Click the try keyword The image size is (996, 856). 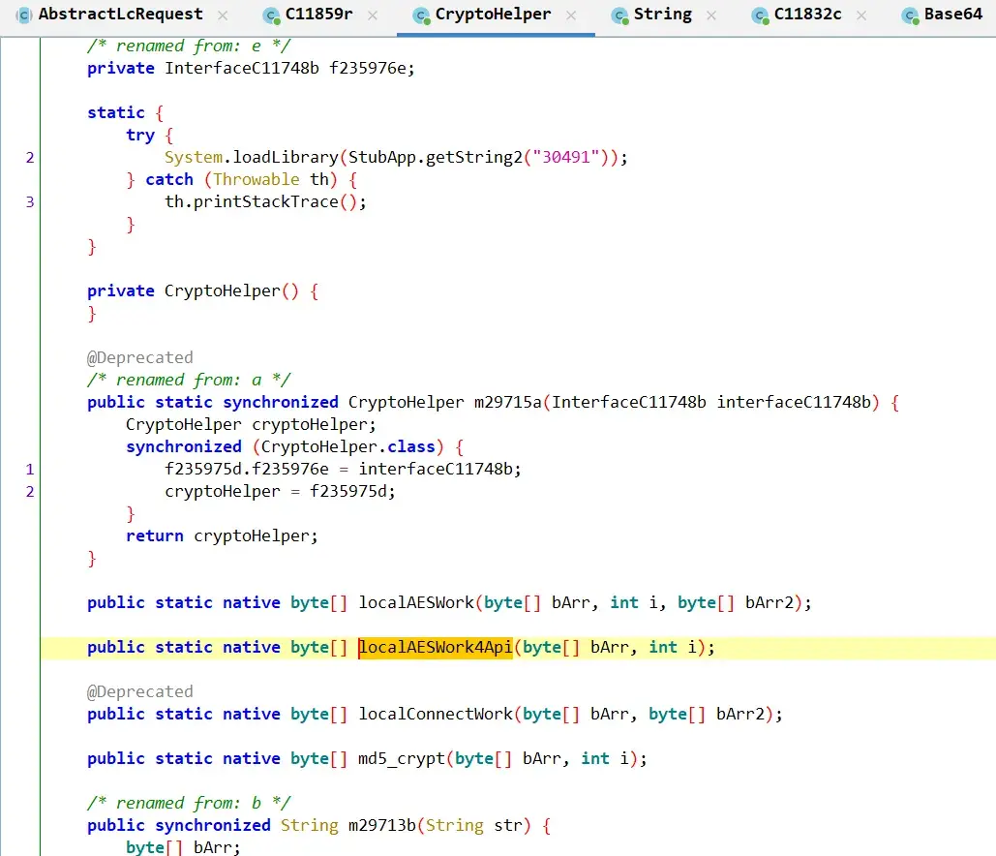pos(140,136)
